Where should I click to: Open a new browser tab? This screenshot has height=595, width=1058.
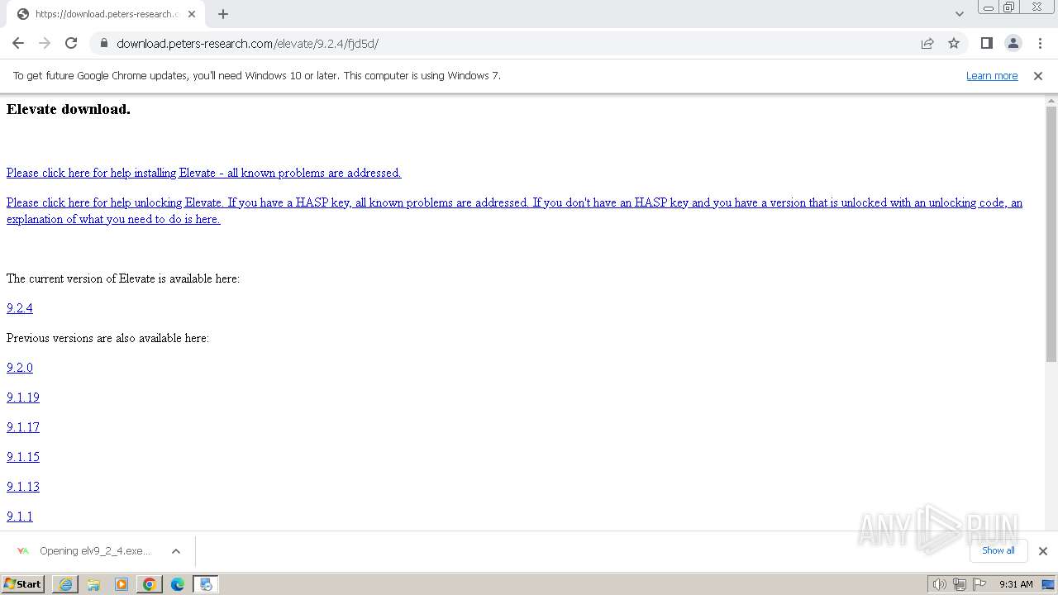coord(223,14)
